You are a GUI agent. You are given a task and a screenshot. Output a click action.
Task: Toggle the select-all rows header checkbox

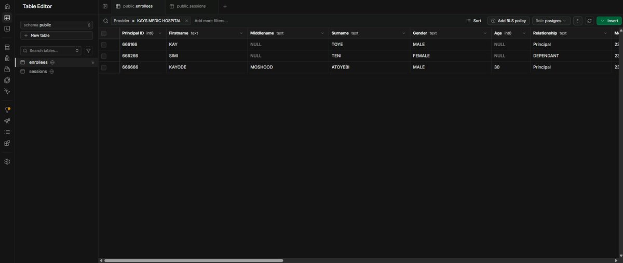tap(104, 33)
